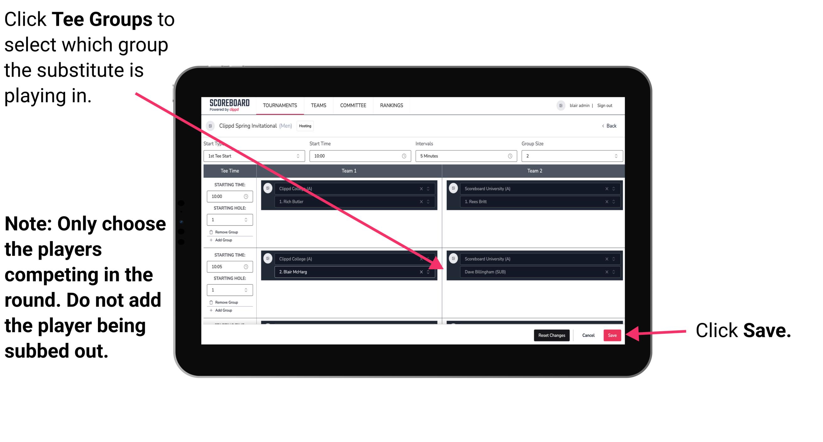Click Save button to confirm changes
The height and width of the screenshot is (442, 823).
pyautogui.click(x=613, y=335)
